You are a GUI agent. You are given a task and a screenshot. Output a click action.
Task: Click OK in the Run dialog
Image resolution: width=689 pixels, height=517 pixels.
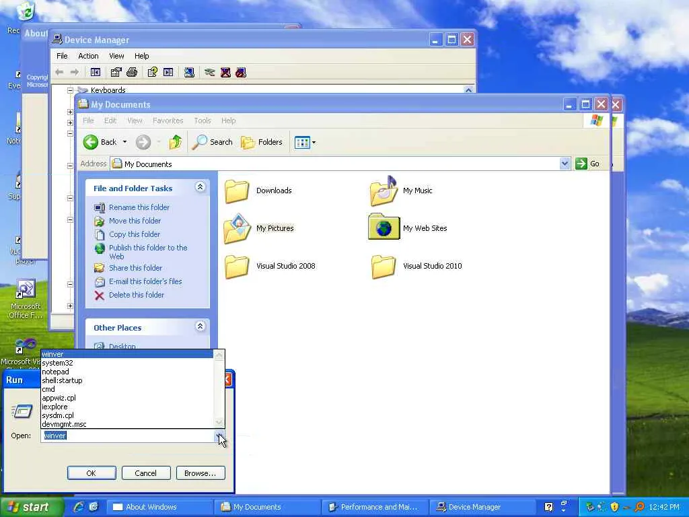92,473
